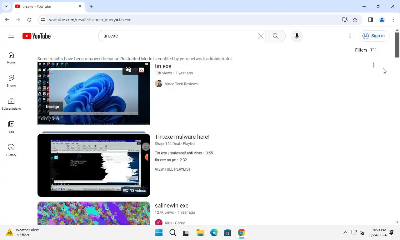
Task: Open History in sidebar
Action: 11,150
